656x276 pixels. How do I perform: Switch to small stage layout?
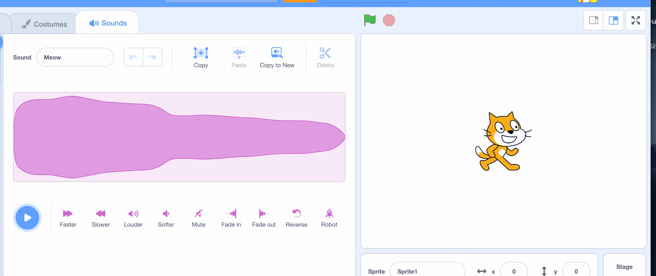pos(593,20)
